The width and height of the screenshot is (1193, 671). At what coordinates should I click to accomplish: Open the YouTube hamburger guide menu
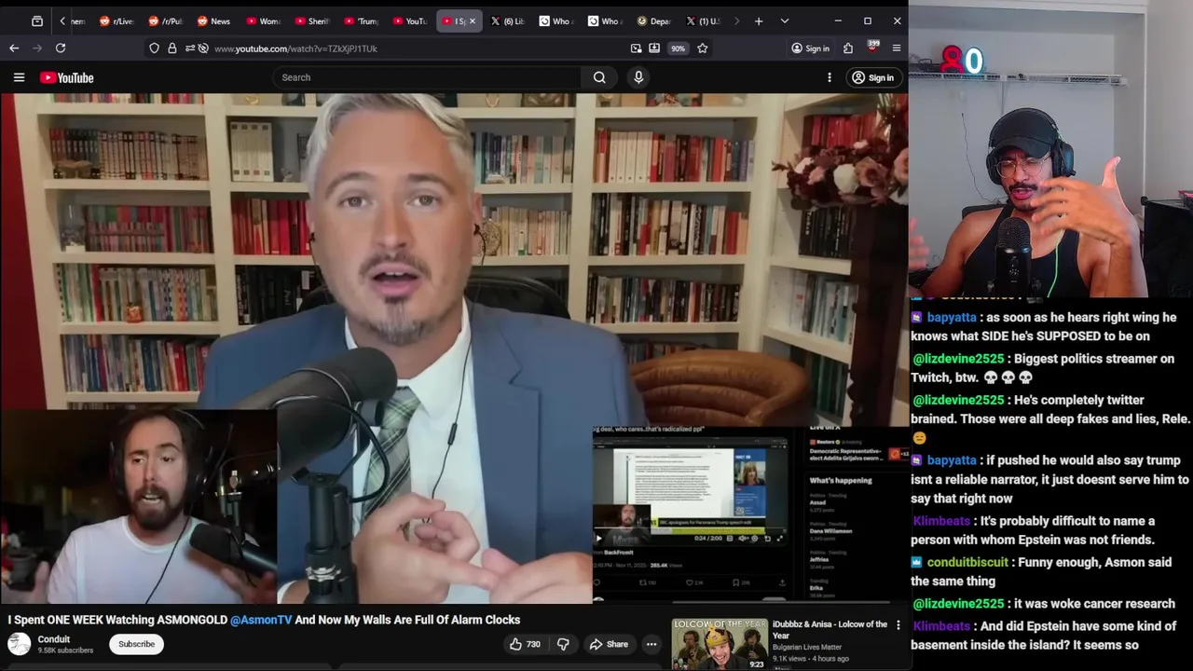point(19,77)
